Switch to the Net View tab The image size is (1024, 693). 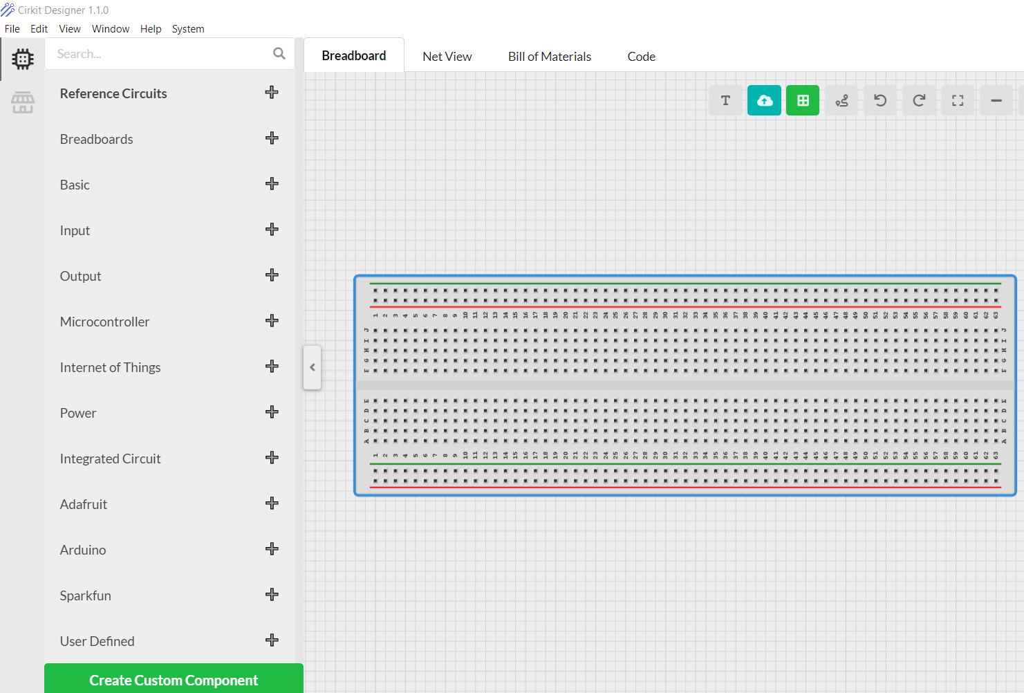click(447, 57)
